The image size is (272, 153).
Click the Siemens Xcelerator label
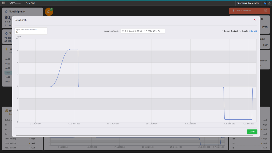(248, 3)
